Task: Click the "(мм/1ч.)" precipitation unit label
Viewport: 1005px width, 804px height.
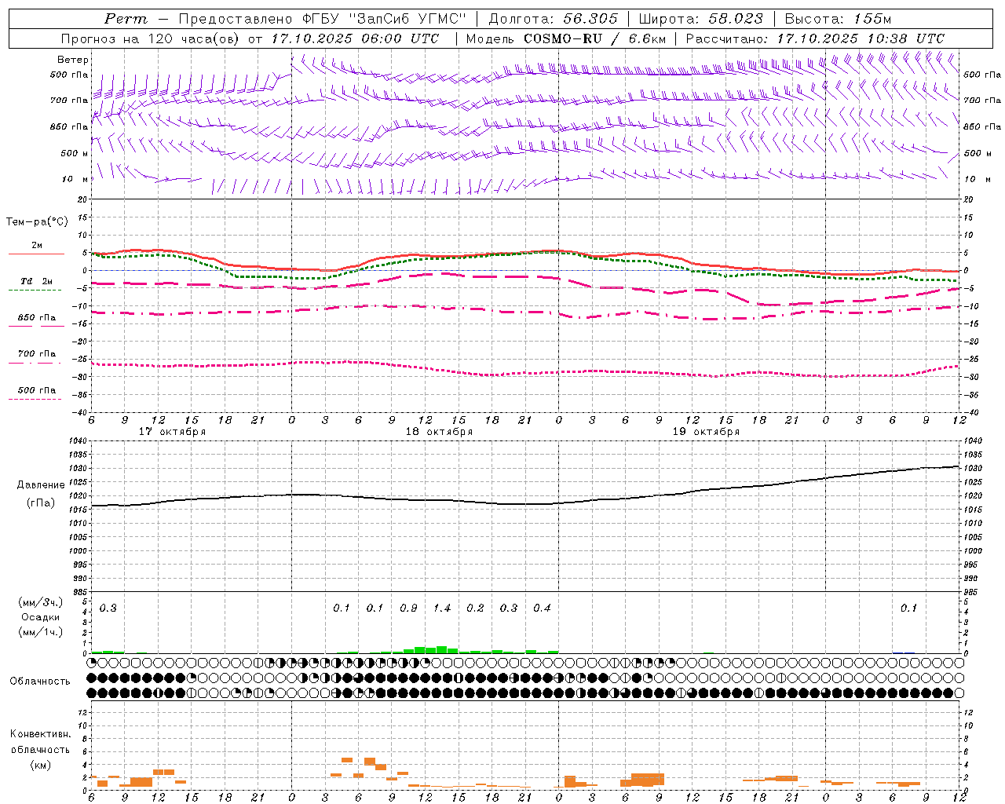Action: 41,632
